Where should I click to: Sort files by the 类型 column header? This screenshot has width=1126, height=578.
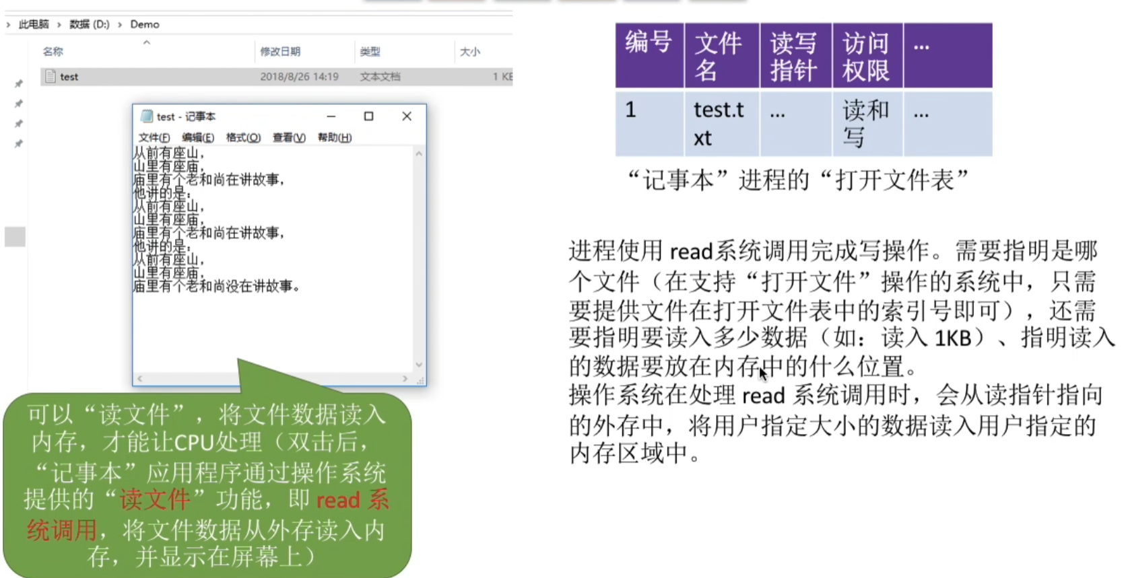[370, 52]
